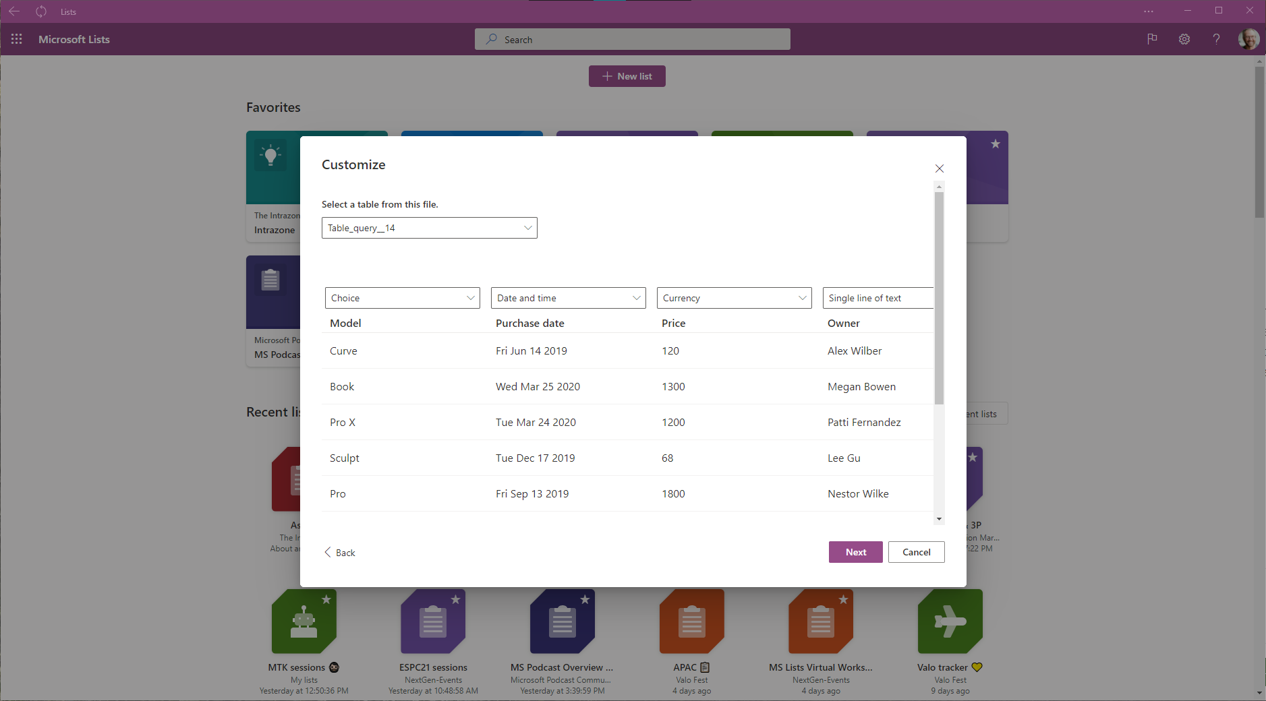Unfavorite MTK sessions via its star

(x=327, y=599)
